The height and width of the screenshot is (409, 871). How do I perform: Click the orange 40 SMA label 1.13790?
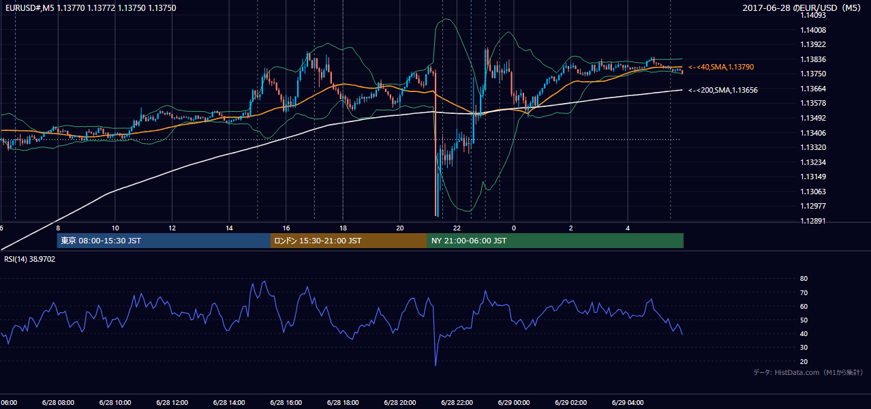pos(721,67)
